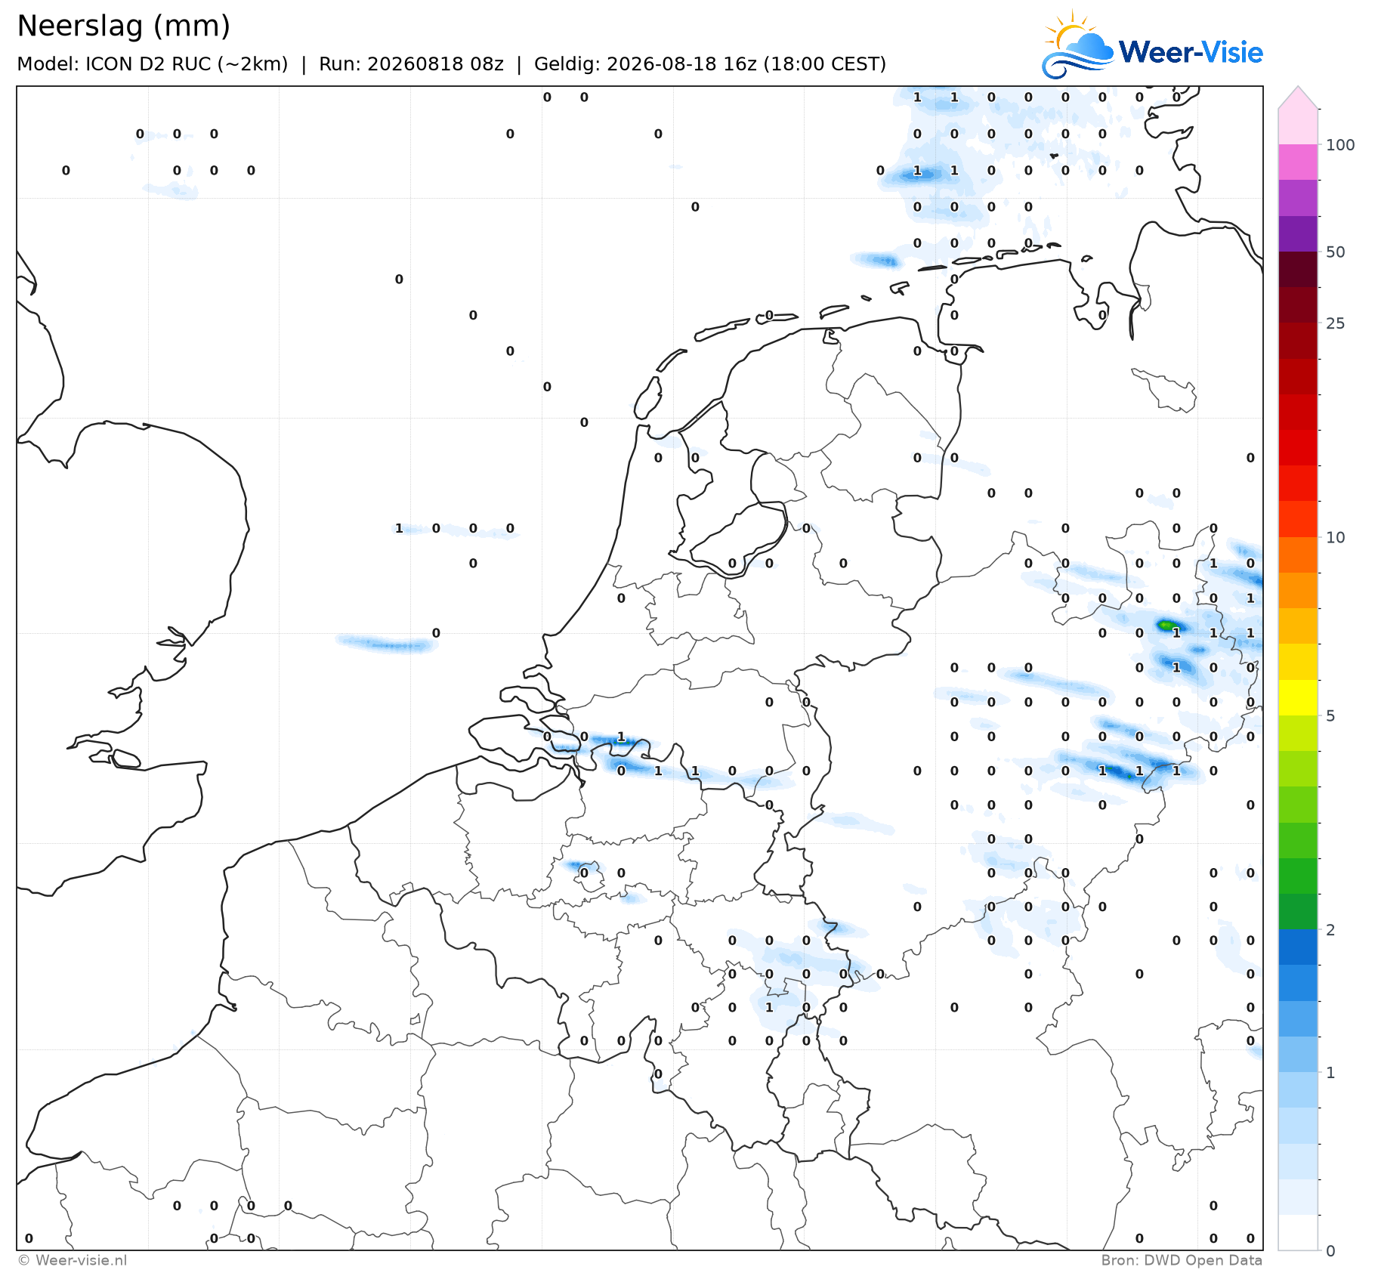The width and height of the screenshot is (1378, 1270).
Task: Select the yellow 5 mm color band
Action: click(x=1298, y=697)
